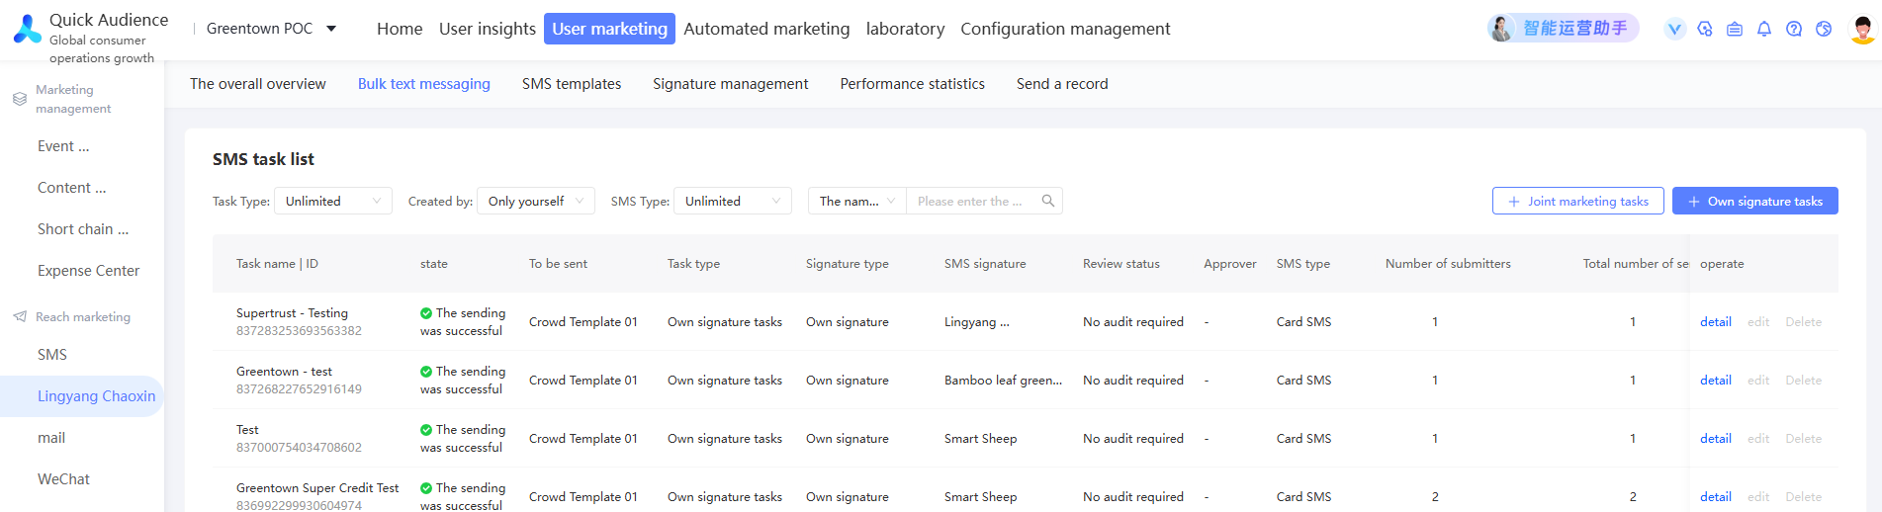Click the search magnifier icon
Screen dimensions: 1882x512
click(1047, 201)
